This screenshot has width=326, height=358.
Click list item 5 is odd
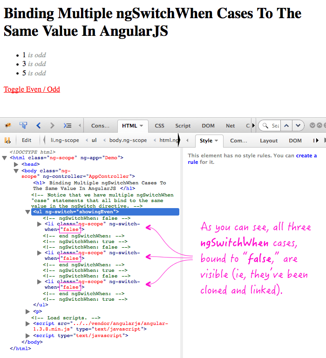[34, 73]
